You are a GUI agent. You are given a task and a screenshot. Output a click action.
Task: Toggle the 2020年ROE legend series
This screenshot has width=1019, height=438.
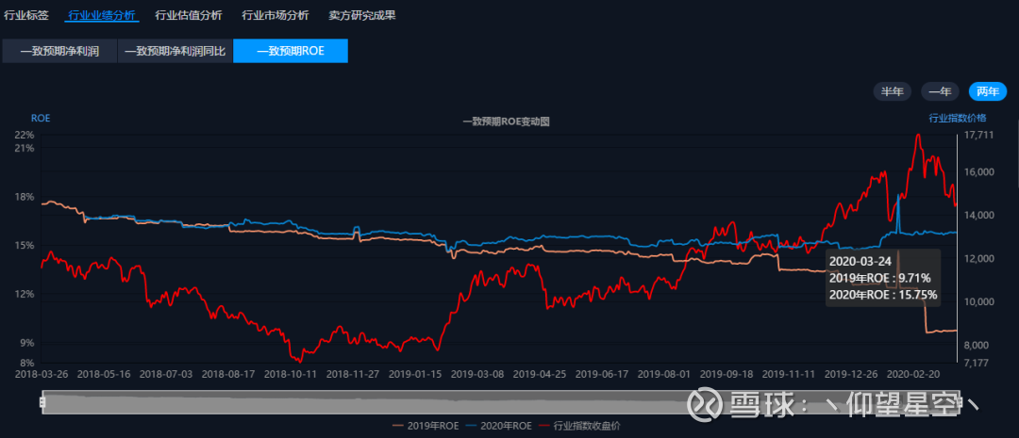point(499,427)
